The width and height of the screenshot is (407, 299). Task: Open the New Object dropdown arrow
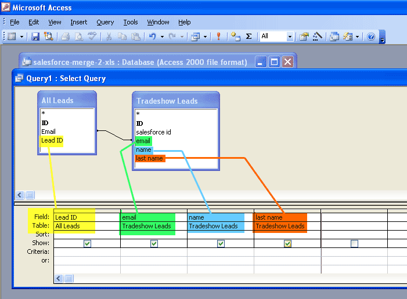pyautogui.click(x=358, y=37)
